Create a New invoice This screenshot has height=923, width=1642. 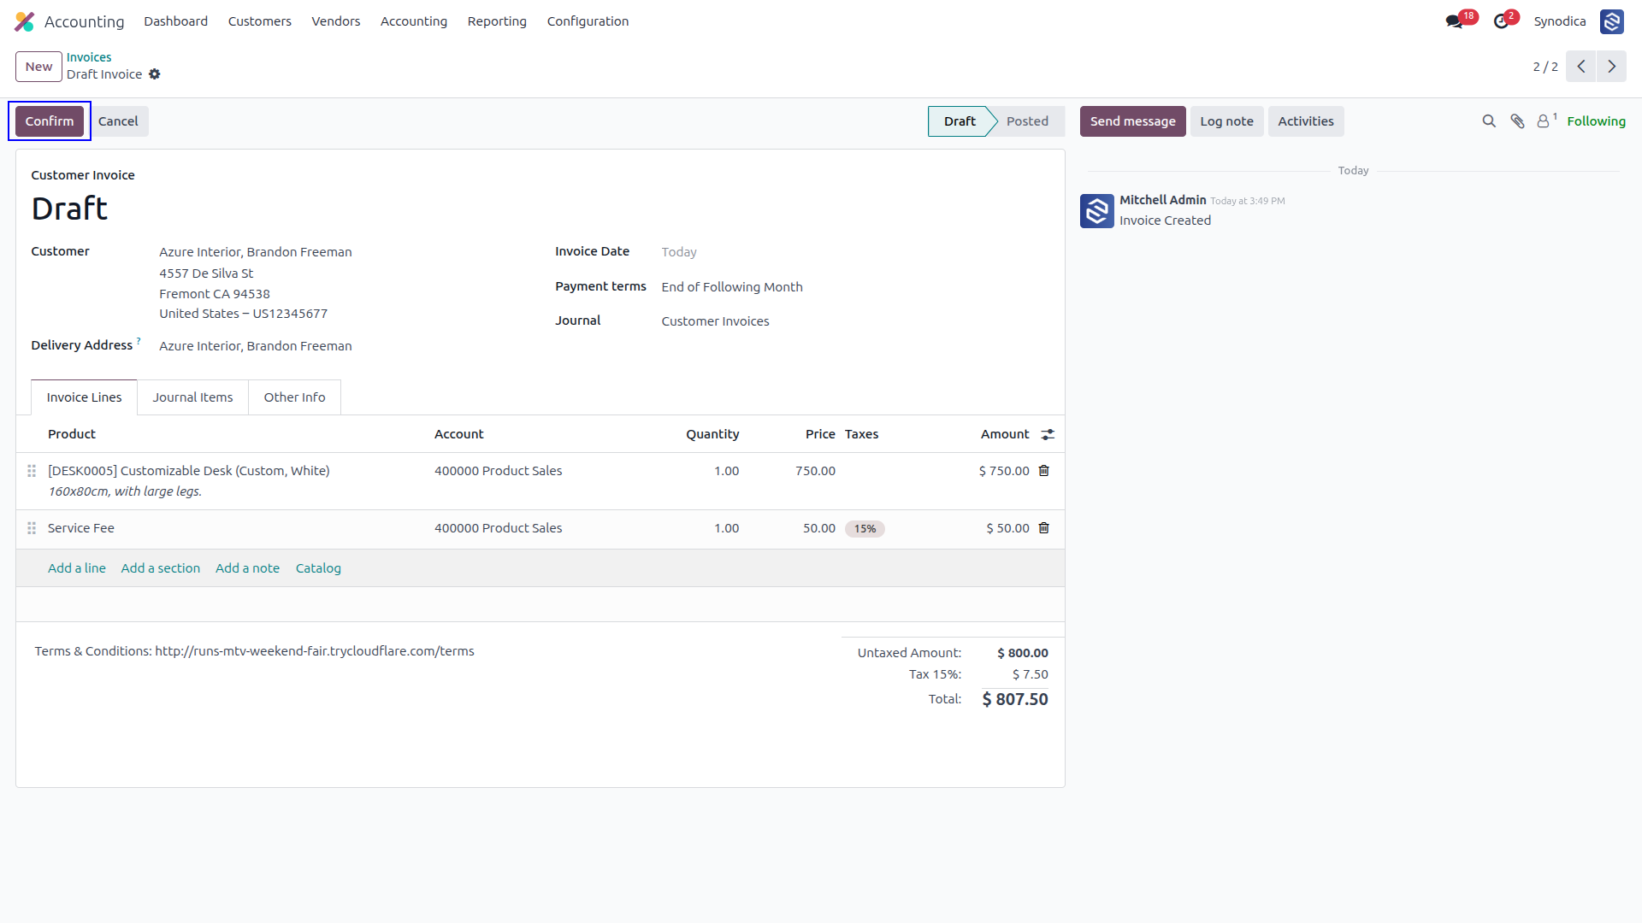(x=38, y=67)
